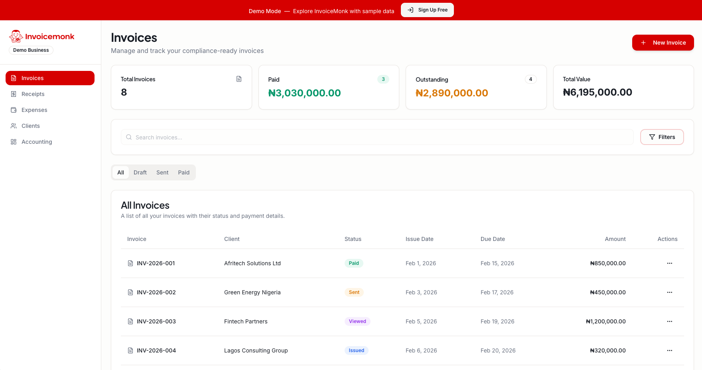702x370 pixels.
Task: Open actions menu for INV-2026-001
Action: tap(670, 263)
